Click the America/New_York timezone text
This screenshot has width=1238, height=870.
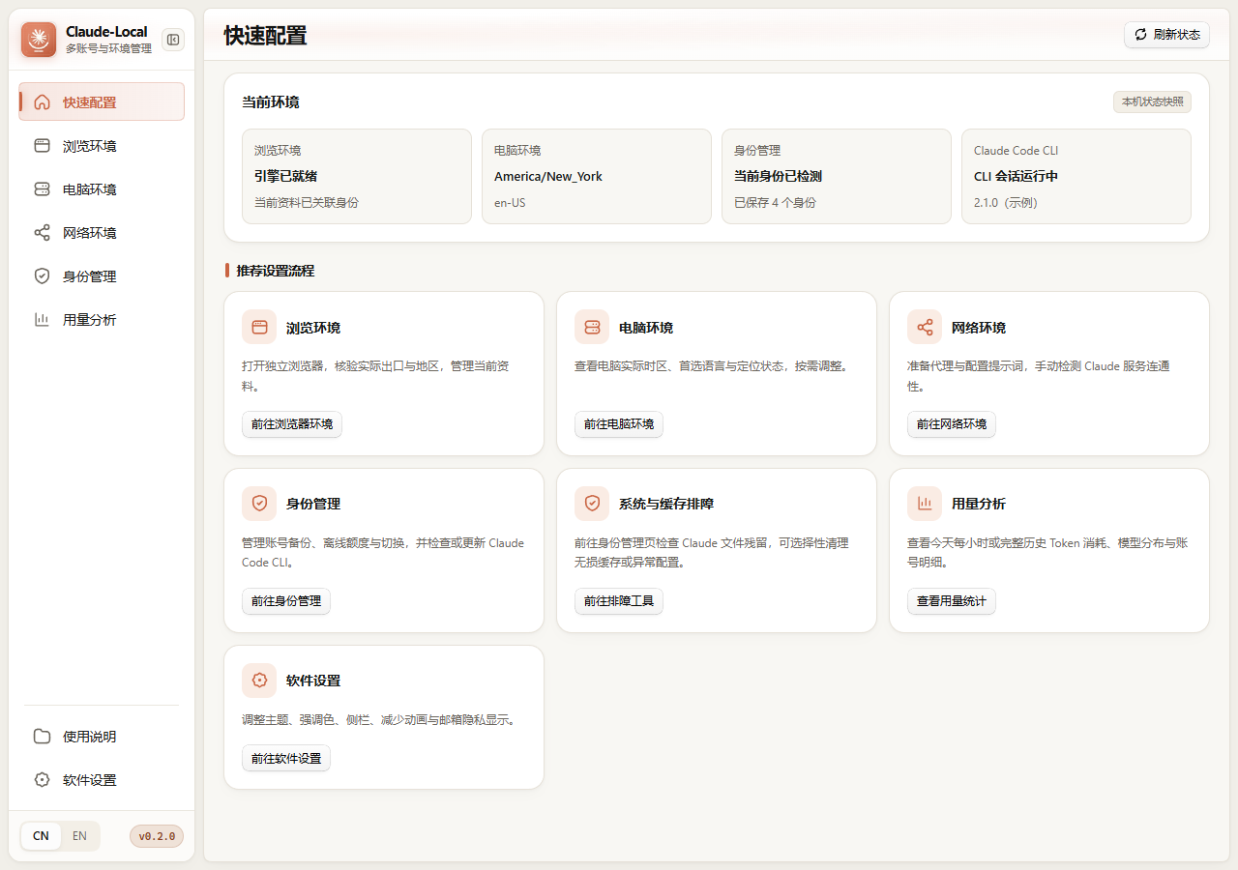pyautogui.click(x=548, y=177)
